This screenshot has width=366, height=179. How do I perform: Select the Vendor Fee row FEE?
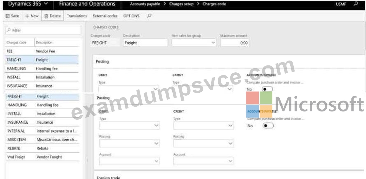(x=42, y=51)
